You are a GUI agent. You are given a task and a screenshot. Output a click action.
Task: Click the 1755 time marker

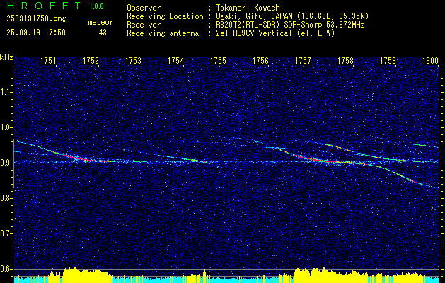coord(218,60)
